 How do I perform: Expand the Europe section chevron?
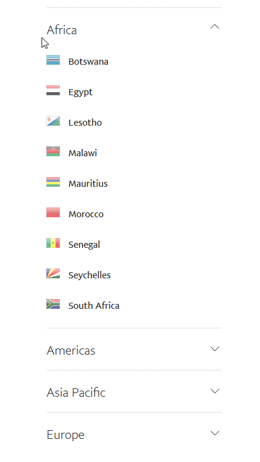(x=215, y=433)
